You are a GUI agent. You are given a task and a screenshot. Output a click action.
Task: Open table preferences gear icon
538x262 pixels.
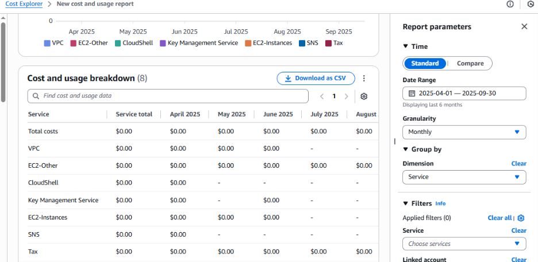(x=364, y=96)
